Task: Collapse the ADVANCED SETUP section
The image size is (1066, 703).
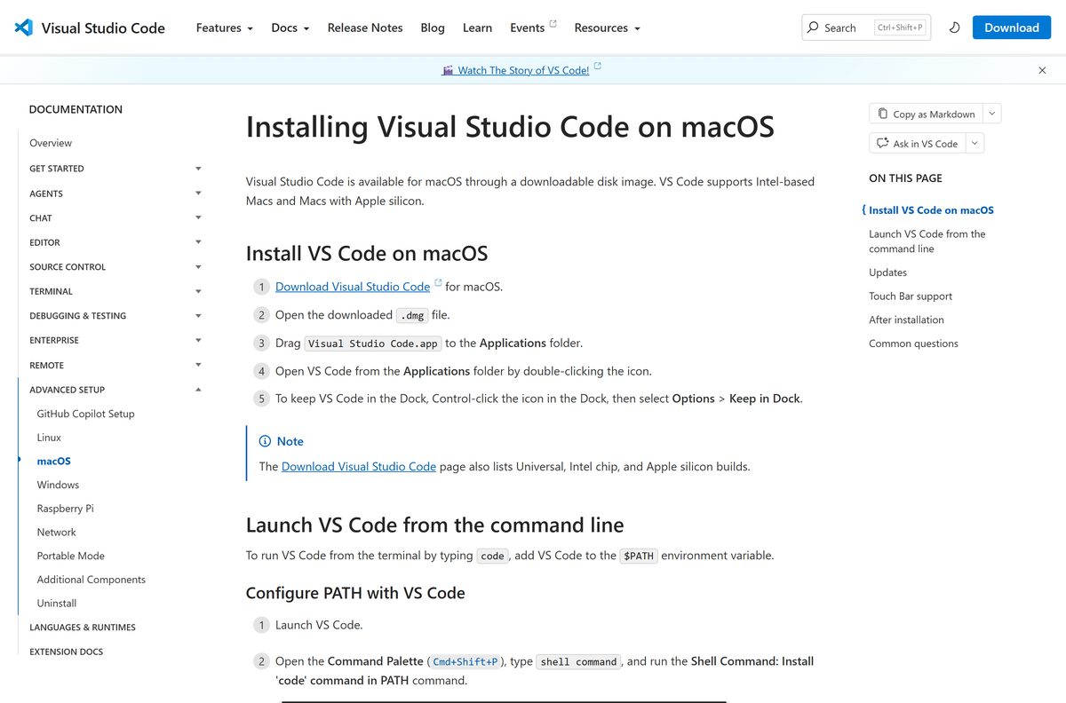Action: [x=115, y=389]
